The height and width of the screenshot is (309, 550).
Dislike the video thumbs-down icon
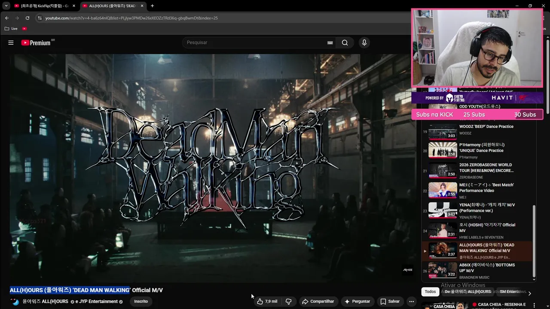coord(289,301)
